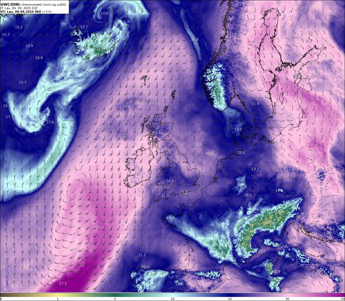Pick the dark brown start of the colorbar
Viewport: 345px width, 301px height.
(x=3, y=295)
